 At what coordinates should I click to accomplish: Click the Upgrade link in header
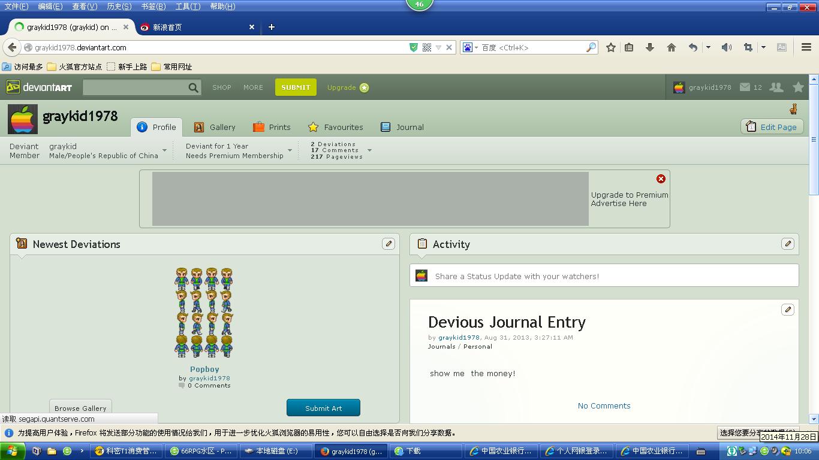pyautogui.click(x=348, y=87)
